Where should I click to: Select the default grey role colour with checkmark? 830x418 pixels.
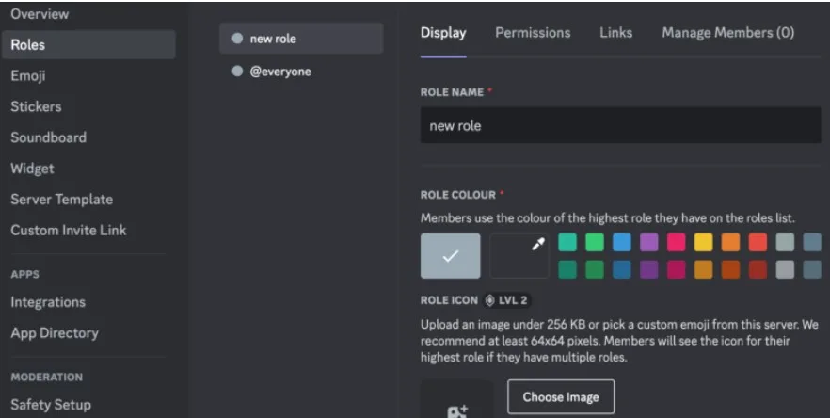pos(451,256)
